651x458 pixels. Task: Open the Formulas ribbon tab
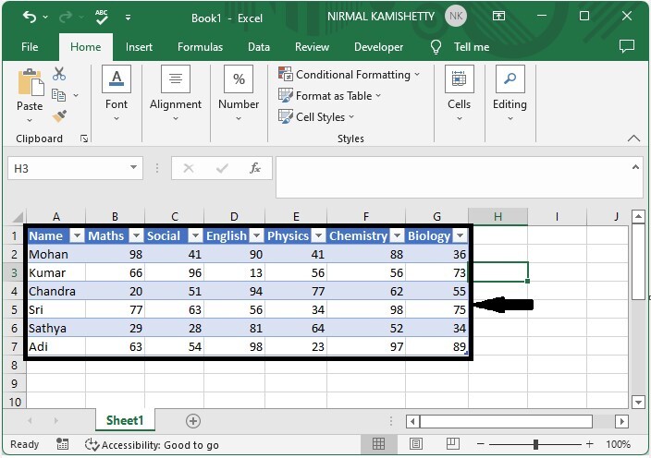click(200, 47)
